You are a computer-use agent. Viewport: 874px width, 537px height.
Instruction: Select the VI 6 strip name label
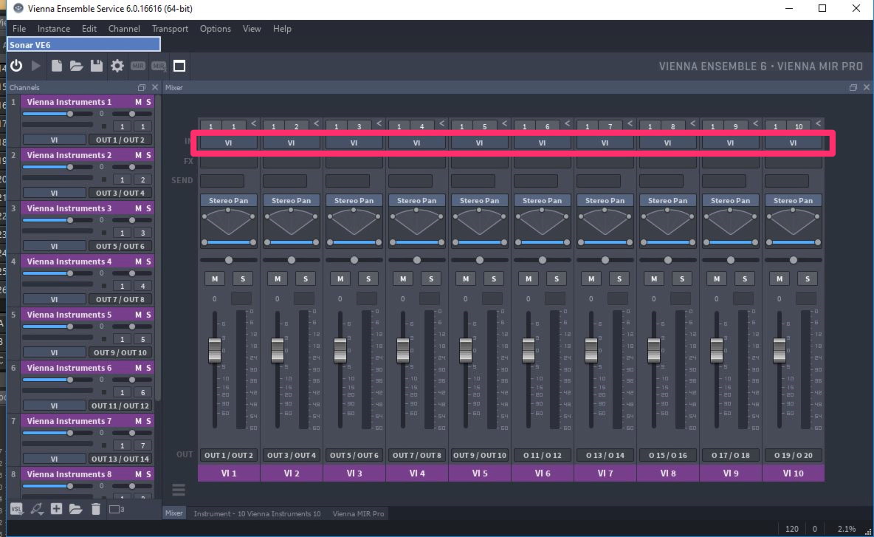pyautogui.click(x=542, y=473)
